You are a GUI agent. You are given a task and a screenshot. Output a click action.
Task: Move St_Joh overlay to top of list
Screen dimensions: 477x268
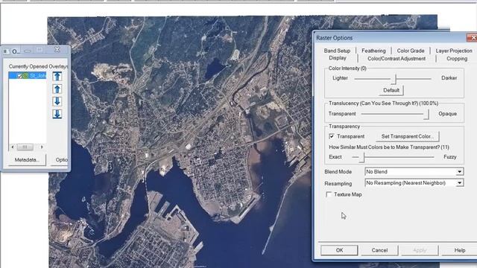57,76
